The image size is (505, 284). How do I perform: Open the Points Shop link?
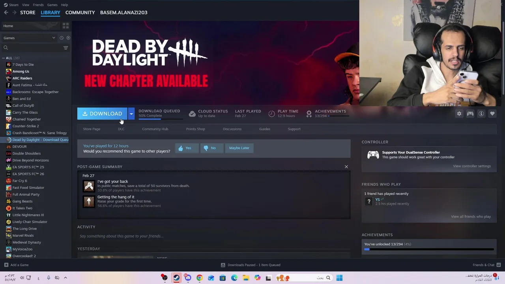(x=196, y=129)
